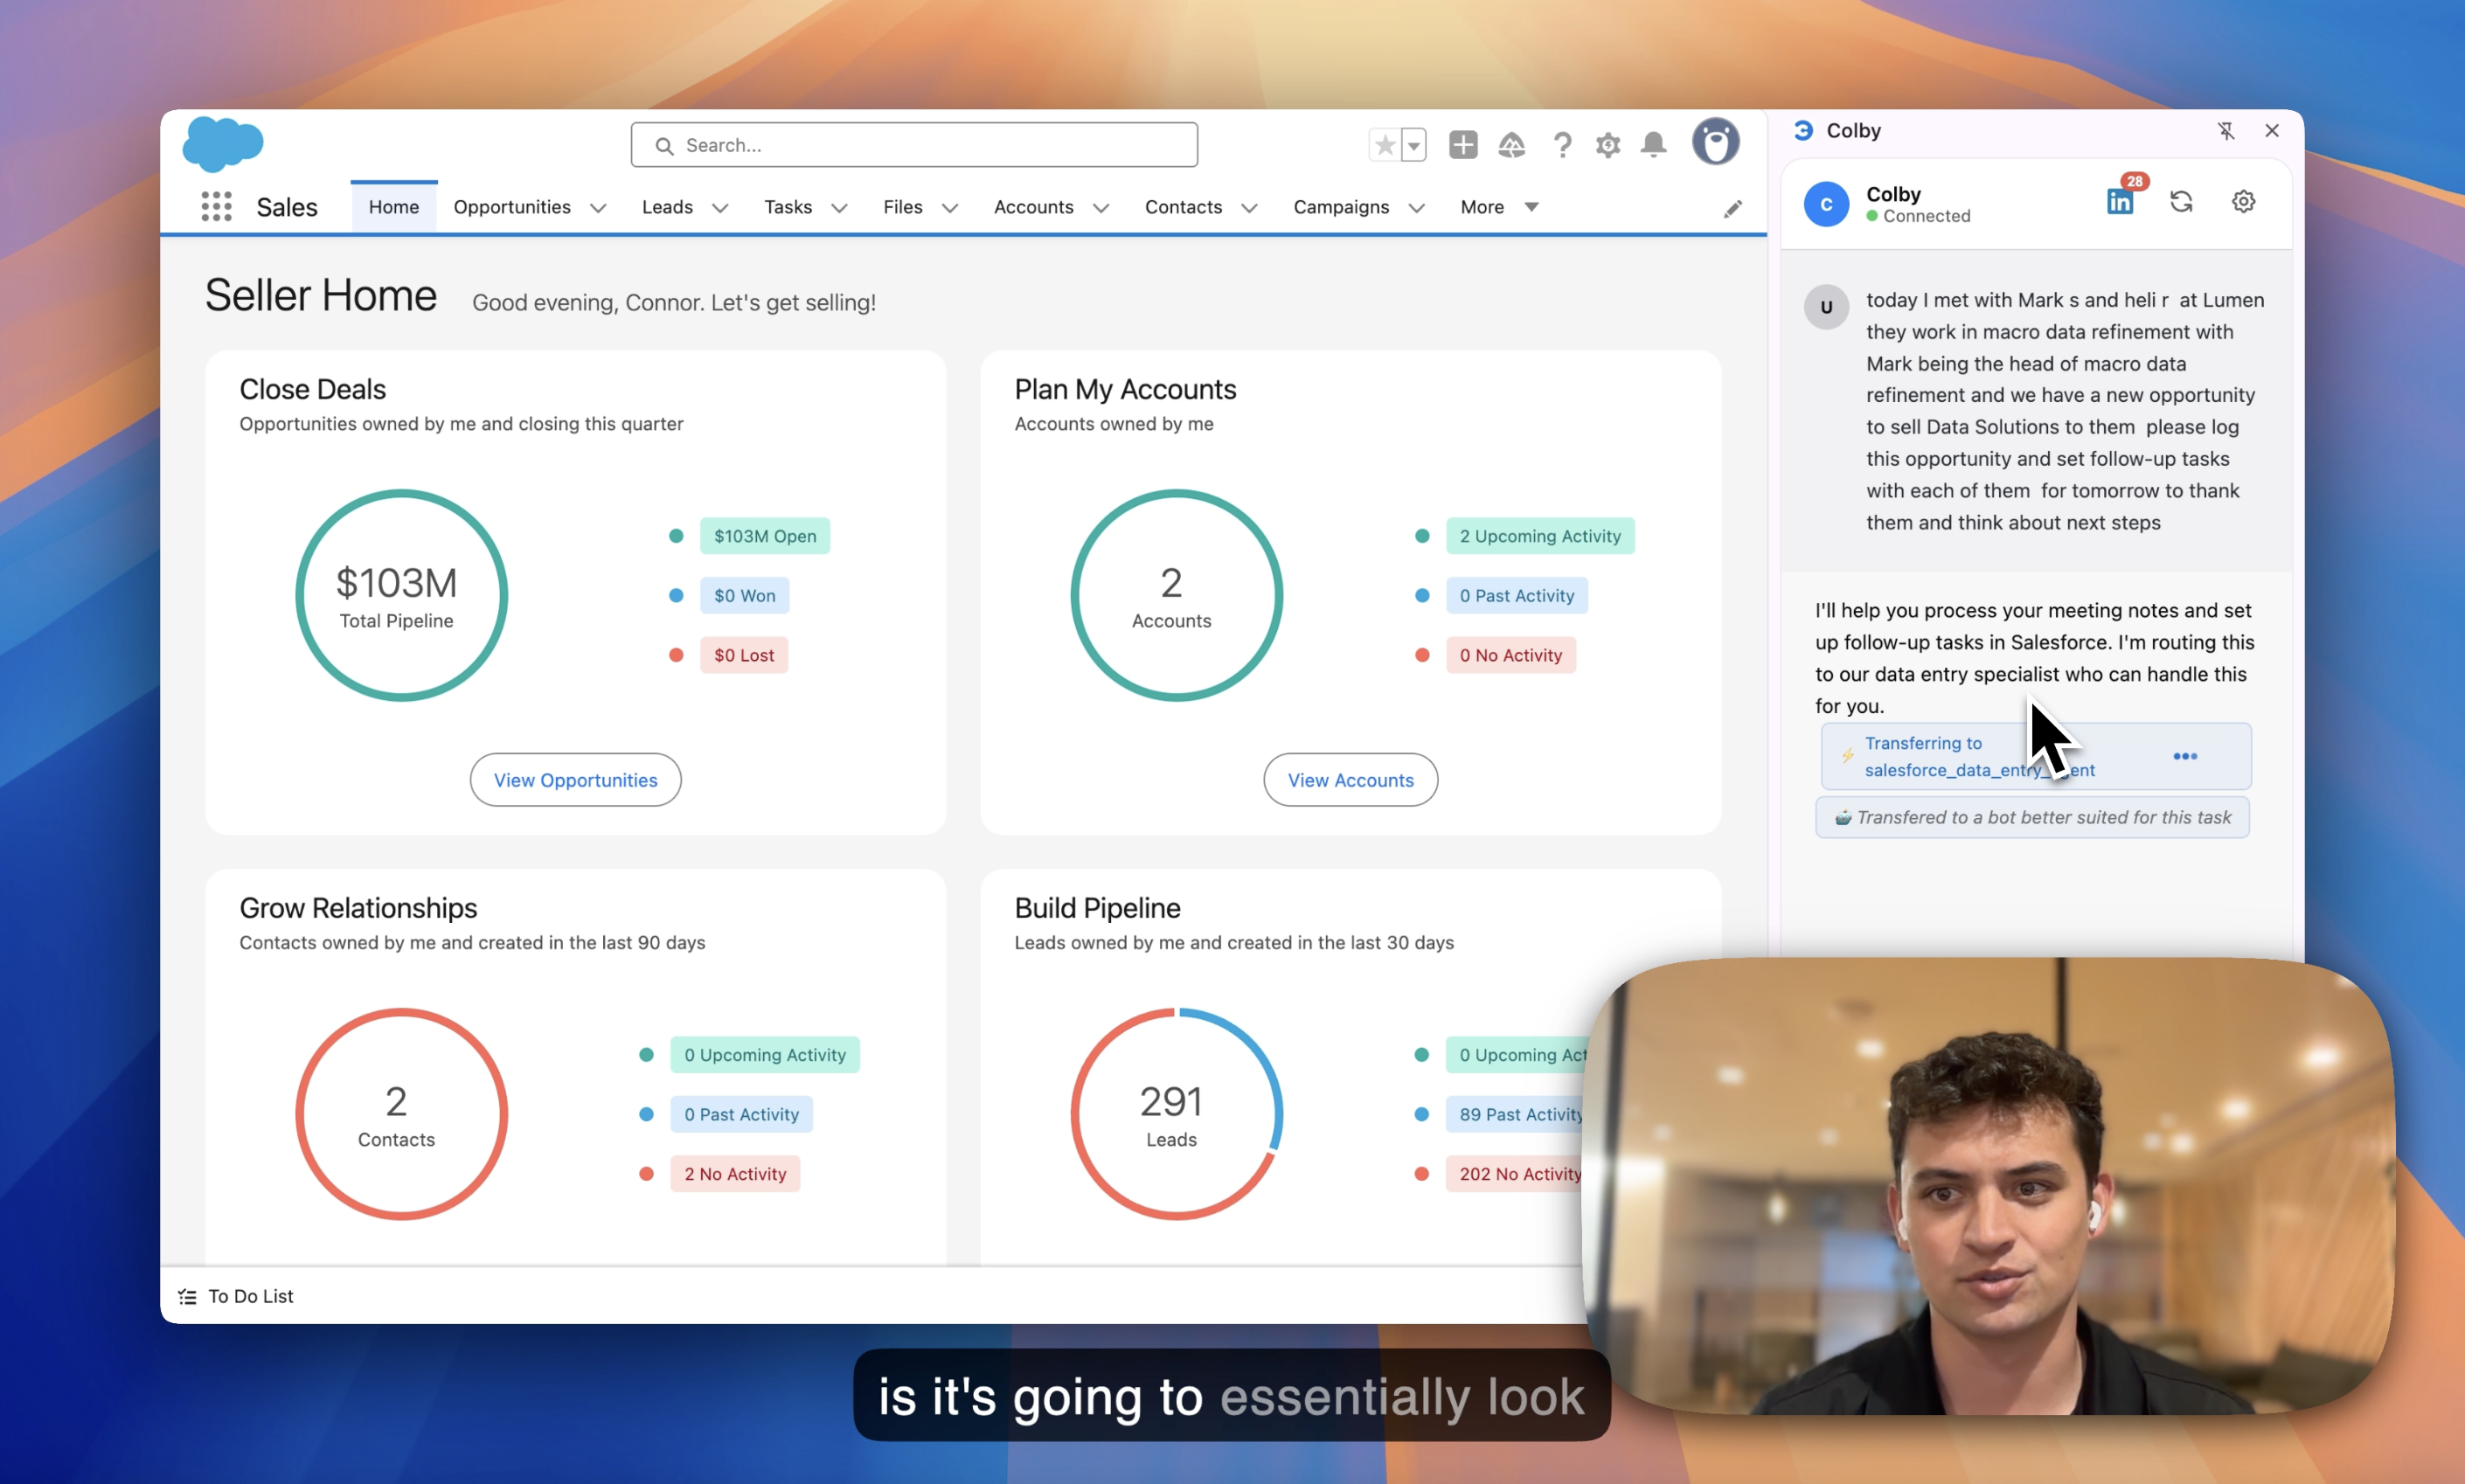Open the Contacts tab
2465x1484 pixels.
(1183, 207)
